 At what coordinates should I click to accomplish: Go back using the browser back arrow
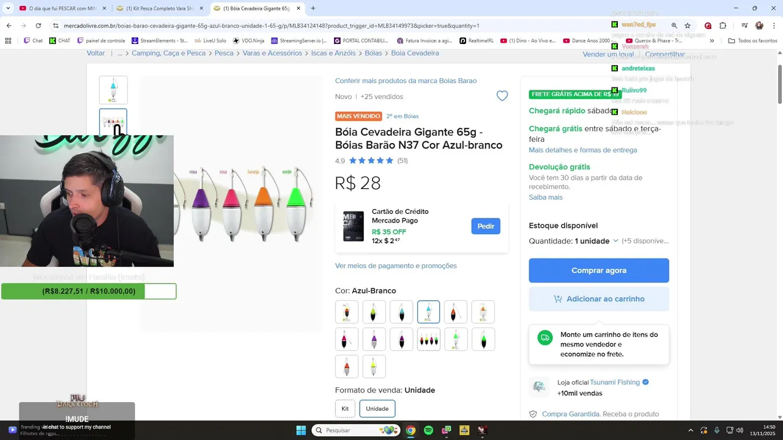click(x=9, y=26)
